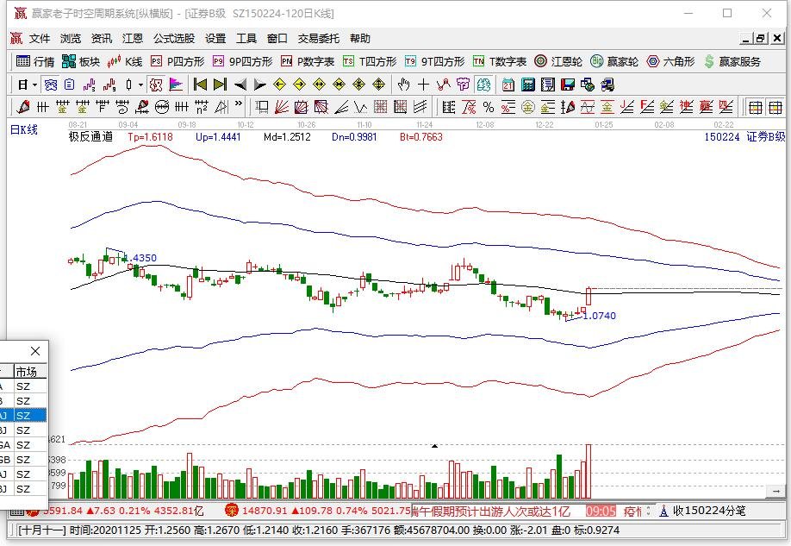Click the 极反通道 indicator label
This screenshot has width=791, height=546.
90,136
